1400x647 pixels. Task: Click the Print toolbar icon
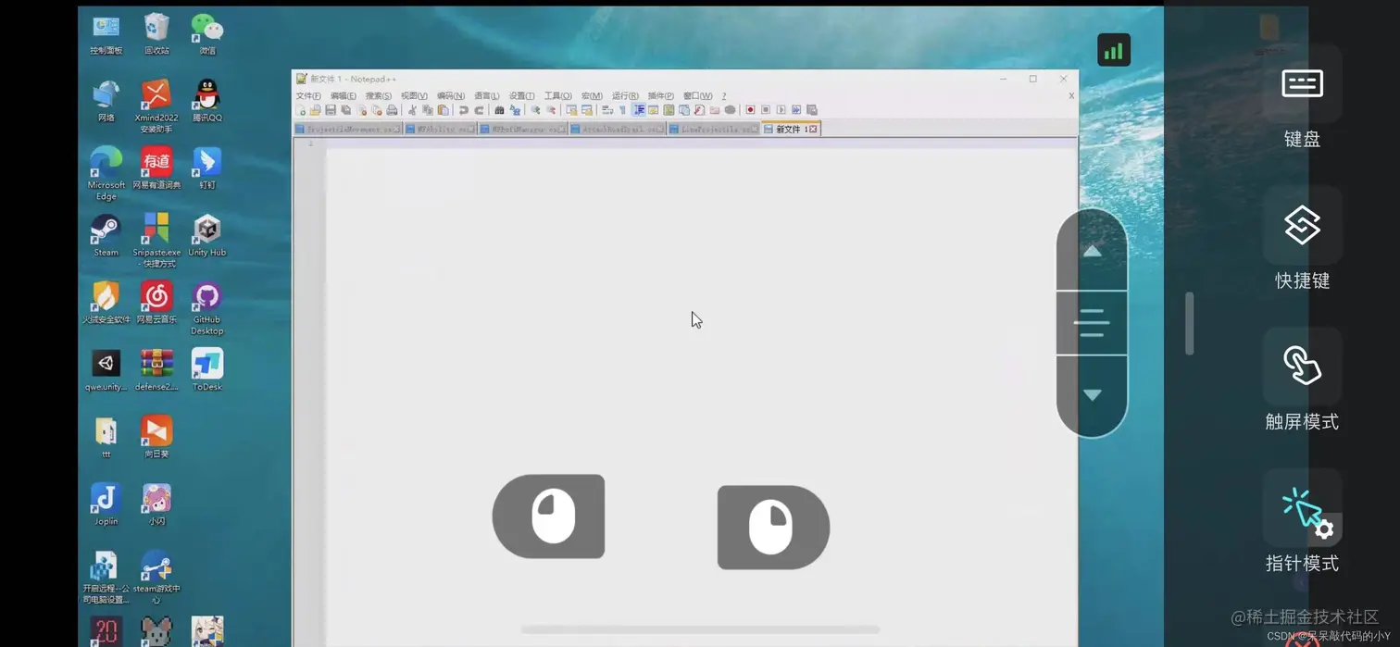click(x=392, y=110)
